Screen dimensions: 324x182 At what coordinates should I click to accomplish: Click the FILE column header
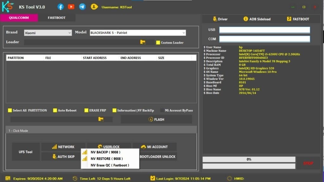click(x=63, y=58)
